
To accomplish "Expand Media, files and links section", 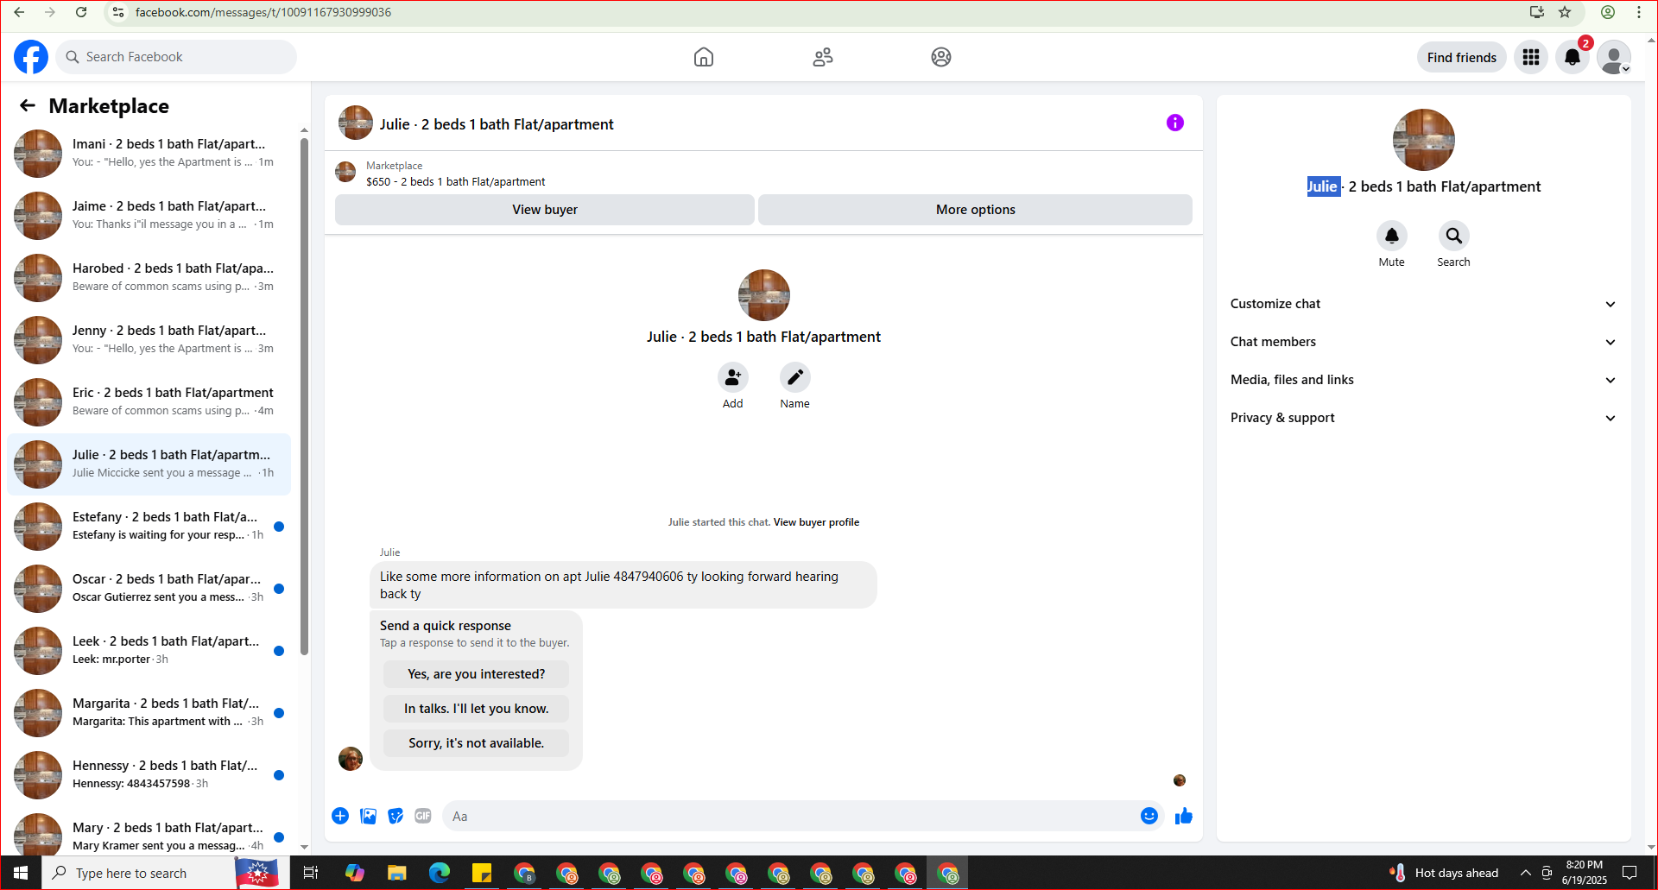I will [x=1423, y=380].
